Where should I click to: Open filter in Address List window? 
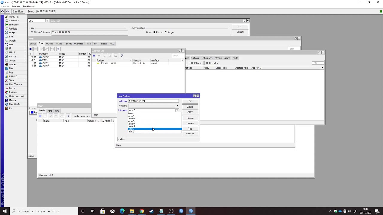pos(122,56)
